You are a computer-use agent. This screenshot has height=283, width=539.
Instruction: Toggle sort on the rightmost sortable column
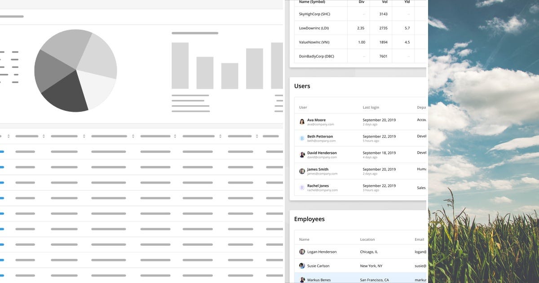pos(256,136)
